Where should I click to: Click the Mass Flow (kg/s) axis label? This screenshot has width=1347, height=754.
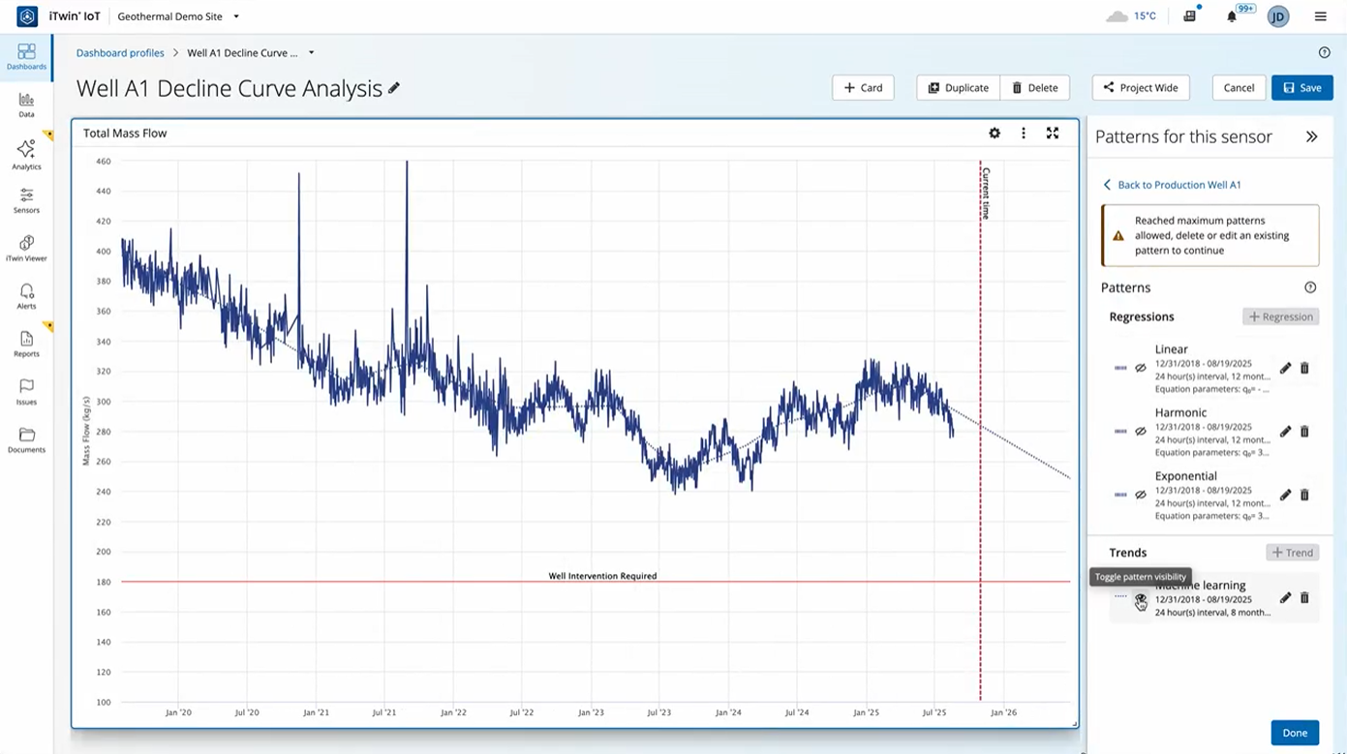click(x=86, y=431)
